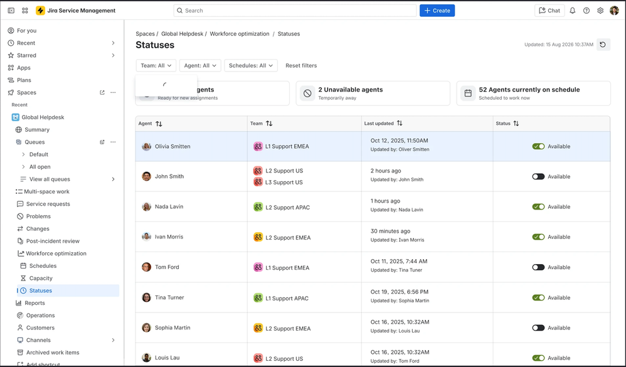Expand the Default queue tree item
Screen dimensions: 626x367
(24, 154)
